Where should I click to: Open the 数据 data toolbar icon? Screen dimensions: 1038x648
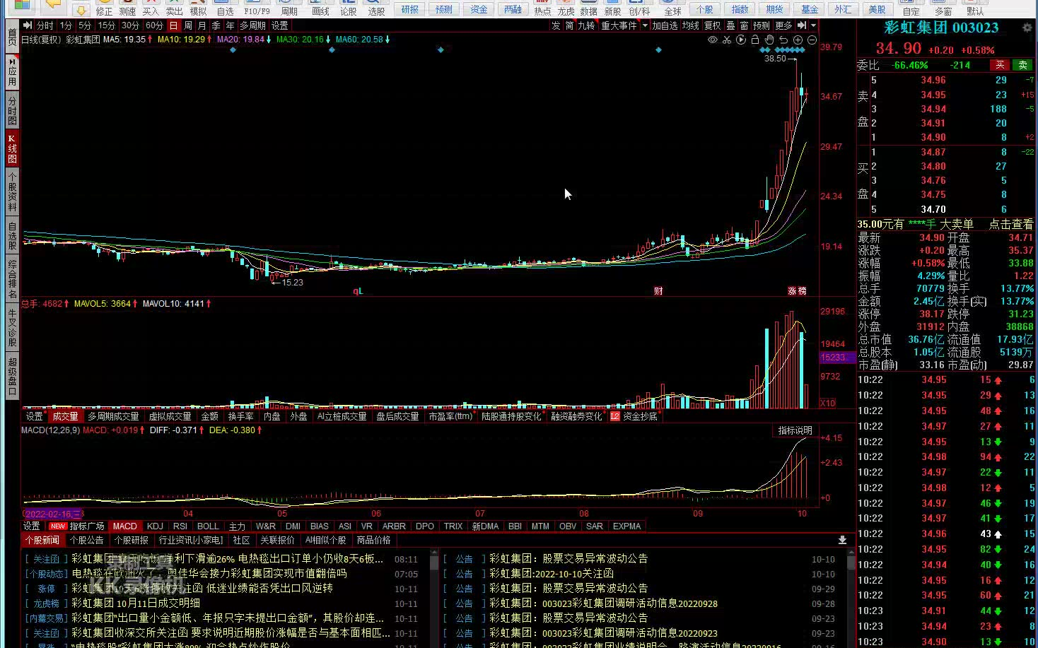click(589, 8)
